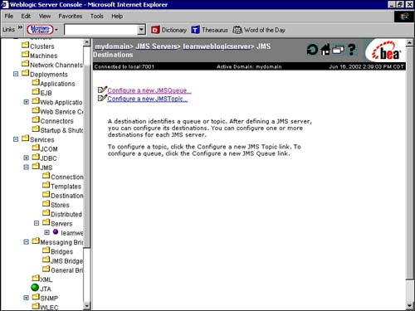Click the Templates folder icon
The height and width of the screenshot is (311, 415).
tap(46, 185)
